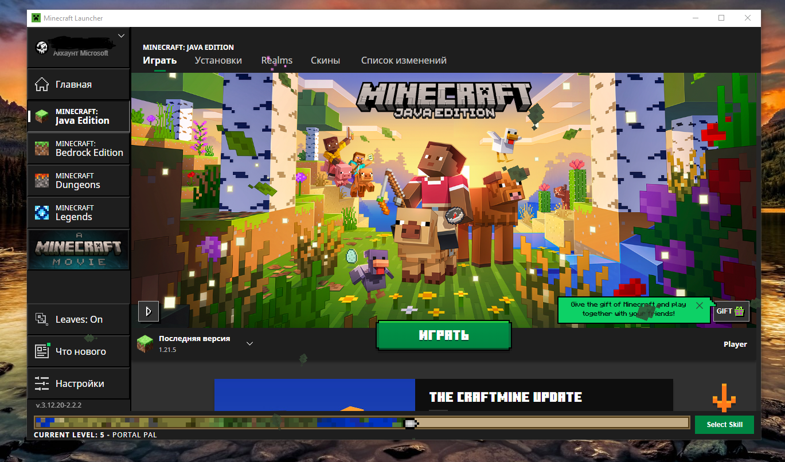Dismiss the gift of Minecraft notification
The height and width of the screenshot is (462, 785).
click(x=699, y=306)
